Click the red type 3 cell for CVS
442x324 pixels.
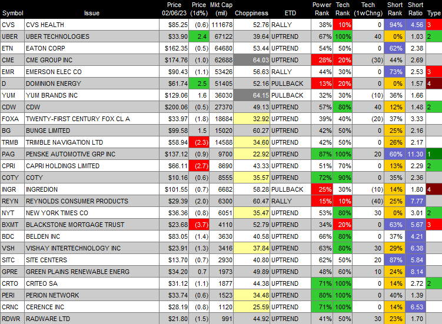434,25
